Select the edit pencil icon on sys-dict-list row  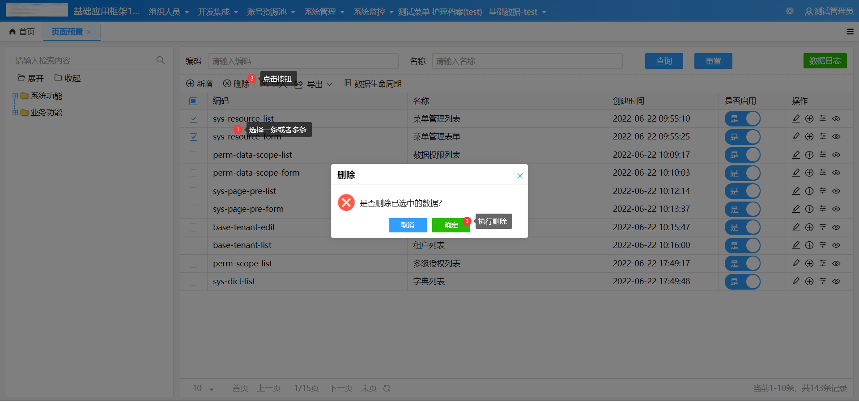tap(796, 282)
